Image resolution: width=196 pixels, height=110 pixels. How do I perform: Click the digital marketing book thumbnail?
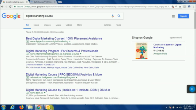[141, 51]
